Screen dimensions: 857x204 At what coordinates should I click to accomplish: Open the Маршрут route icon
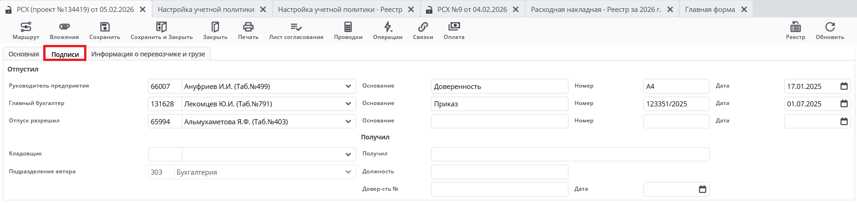[26, 27]
